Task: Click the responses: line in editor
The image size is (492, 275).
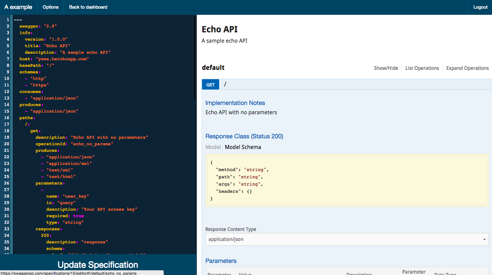Action: coord(49,229)
